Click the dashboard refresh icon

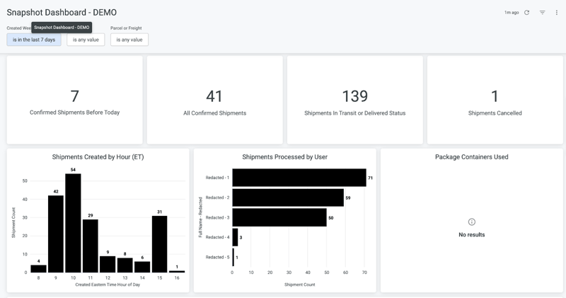[x=527, y=13]
